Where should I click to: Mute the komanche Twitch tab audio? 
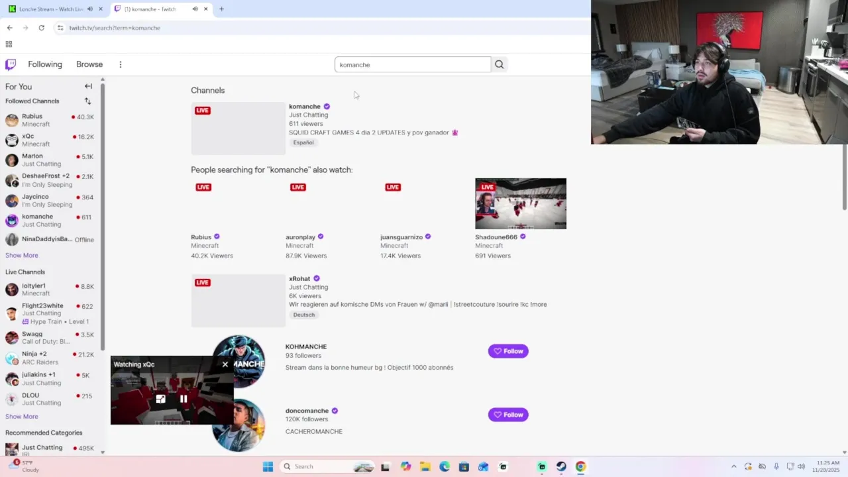pos(195,9)
